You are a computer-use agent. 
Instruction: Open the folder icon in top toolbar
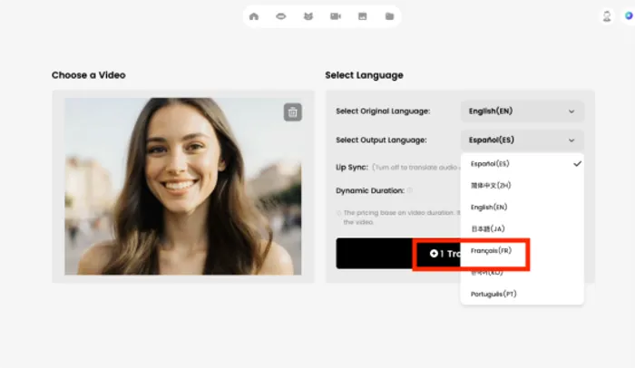pyautogui.click(x=388, y=16)
